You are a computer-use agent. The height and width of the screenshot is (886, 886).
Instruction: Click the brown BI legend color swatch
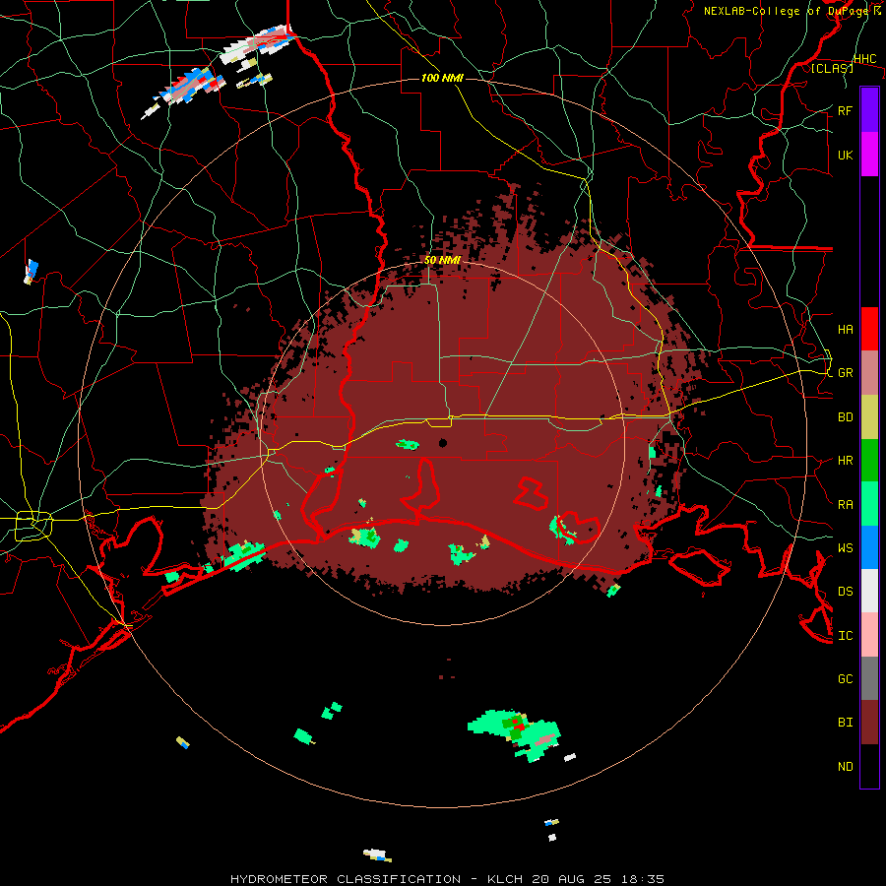pos(869,723)
